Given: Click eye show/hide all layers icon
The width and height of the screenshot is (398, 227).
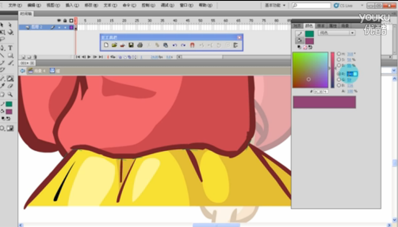Looking at the screenshot, I should click(59, 21).
